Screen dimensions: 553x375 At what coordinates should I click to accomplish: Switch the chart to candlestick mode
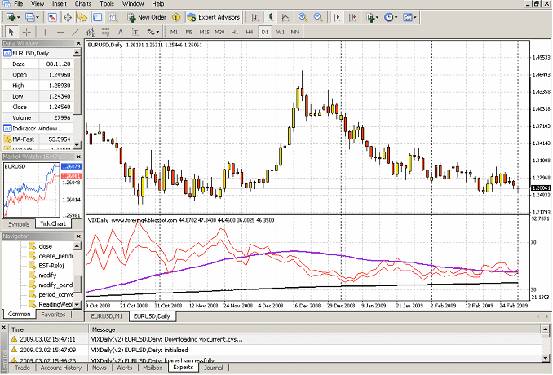tap(268, 16)
